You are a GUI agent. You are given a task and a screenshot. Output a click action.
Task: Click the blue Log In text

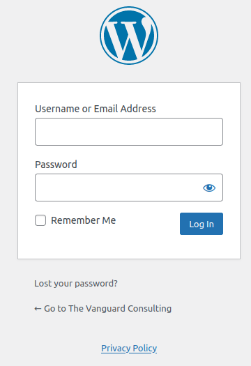point(201,224)
